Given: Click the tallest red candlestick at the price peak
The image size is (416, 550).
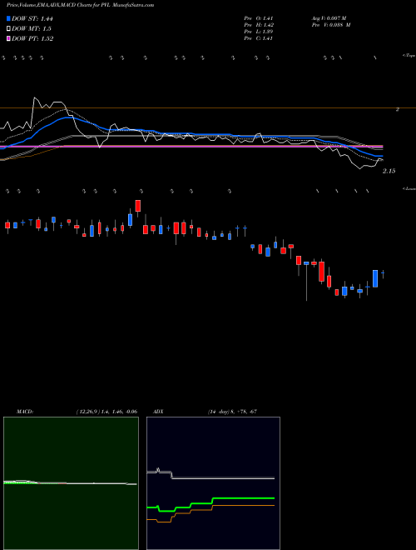Looking at the screenshot, I should click(138, 206).
